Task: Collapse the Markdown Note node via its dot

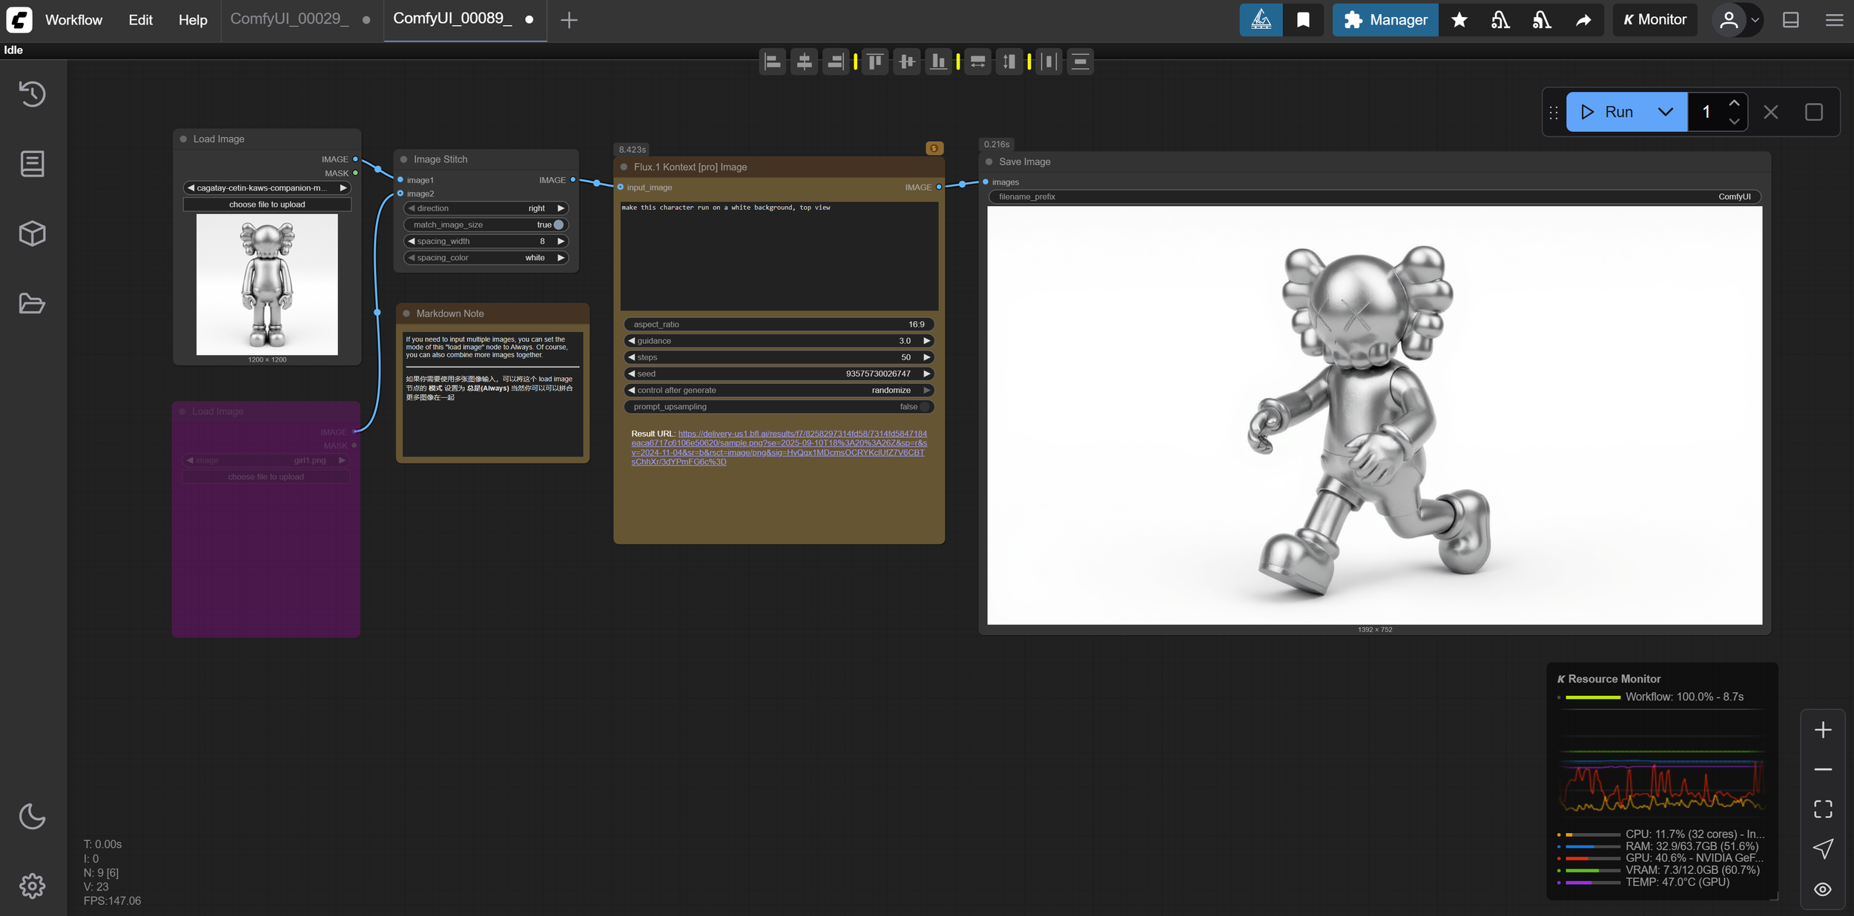Action: point(406,313)
